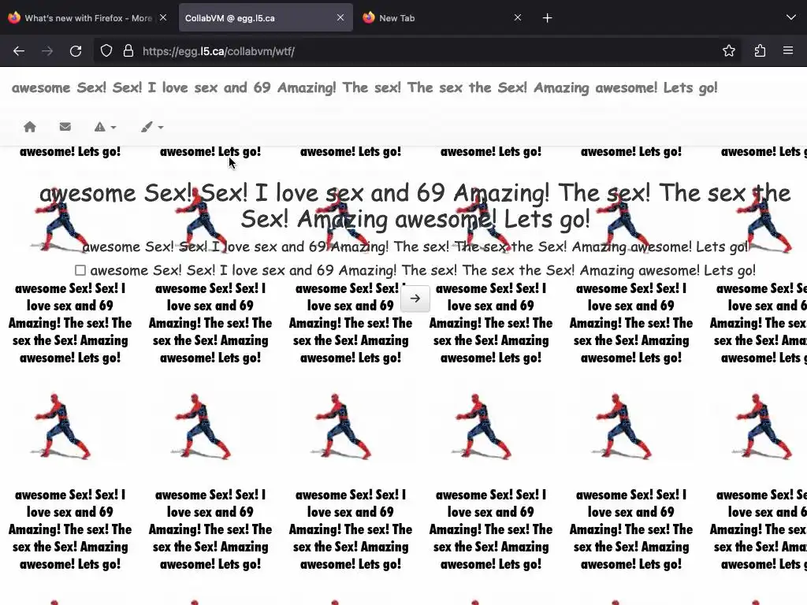Click the navbar brand title text link
807x605 pixels.
point(364,87)
